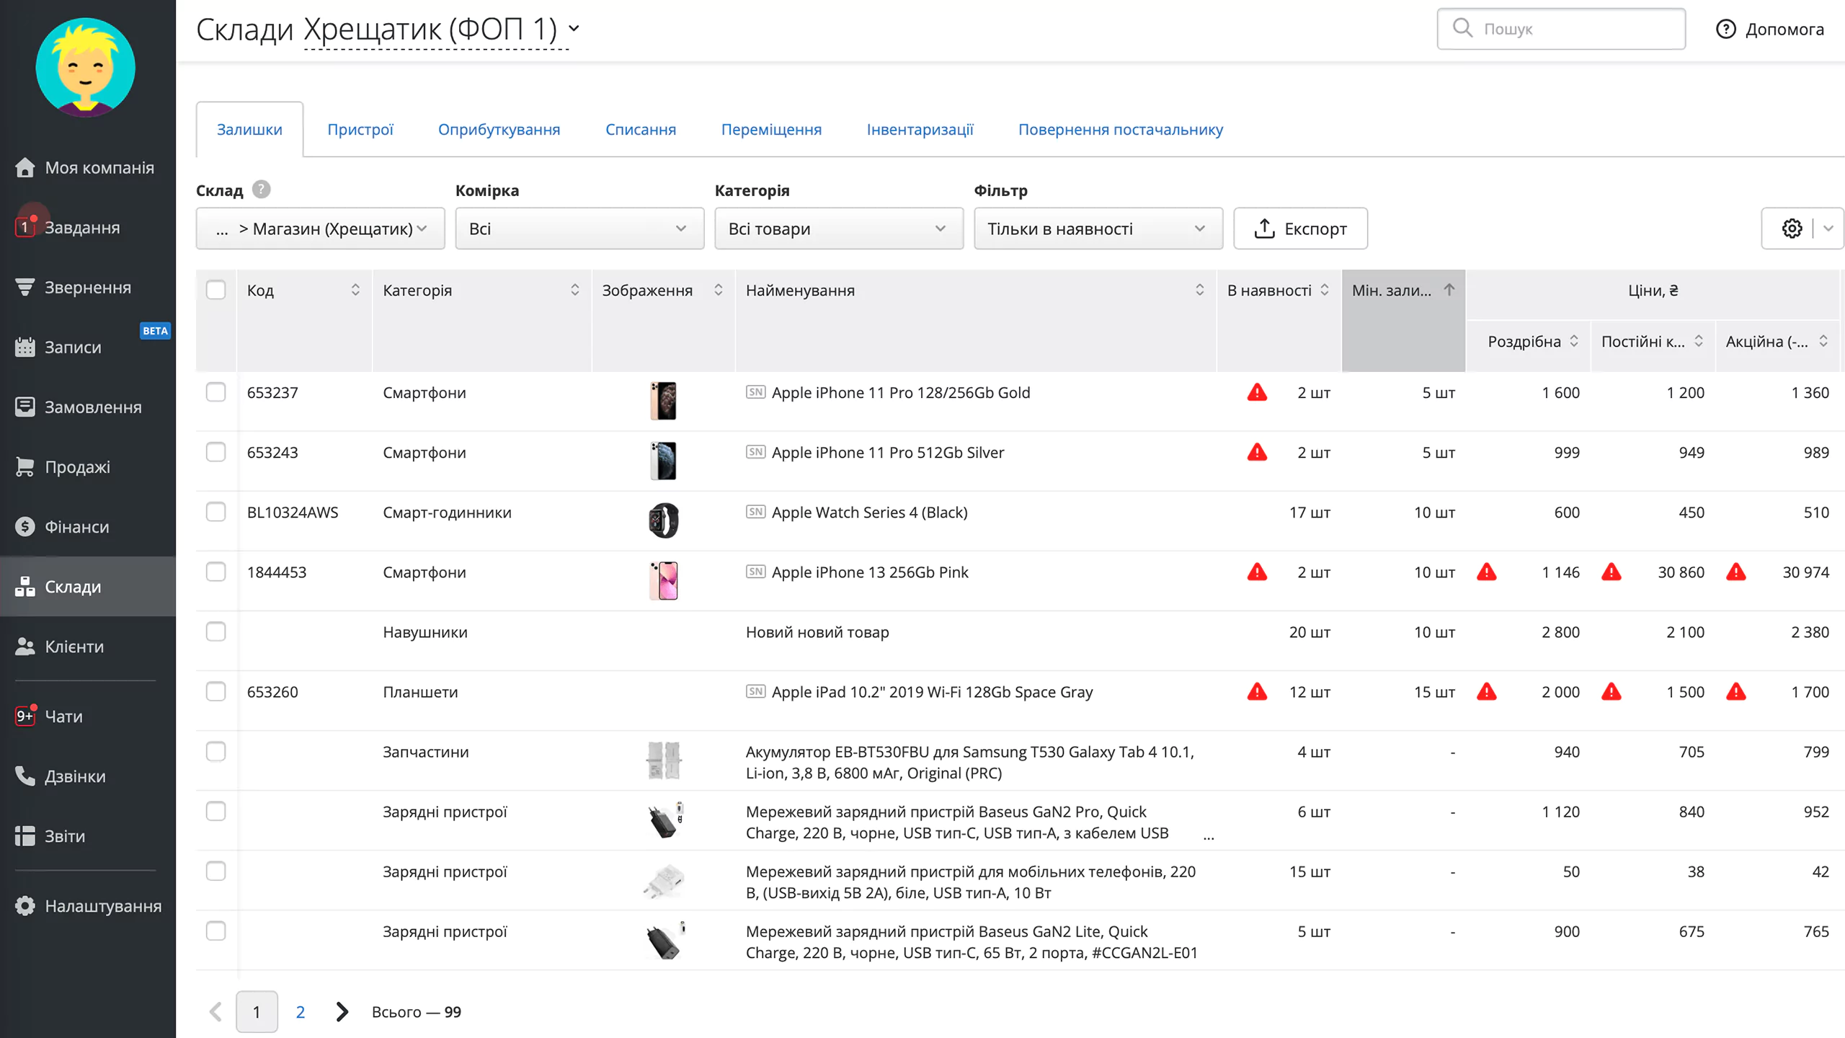Open Продажі cart icon in sidebar
This screenshot has height=1038, width=1845.
pyautogui.click(x=25, y=466)
